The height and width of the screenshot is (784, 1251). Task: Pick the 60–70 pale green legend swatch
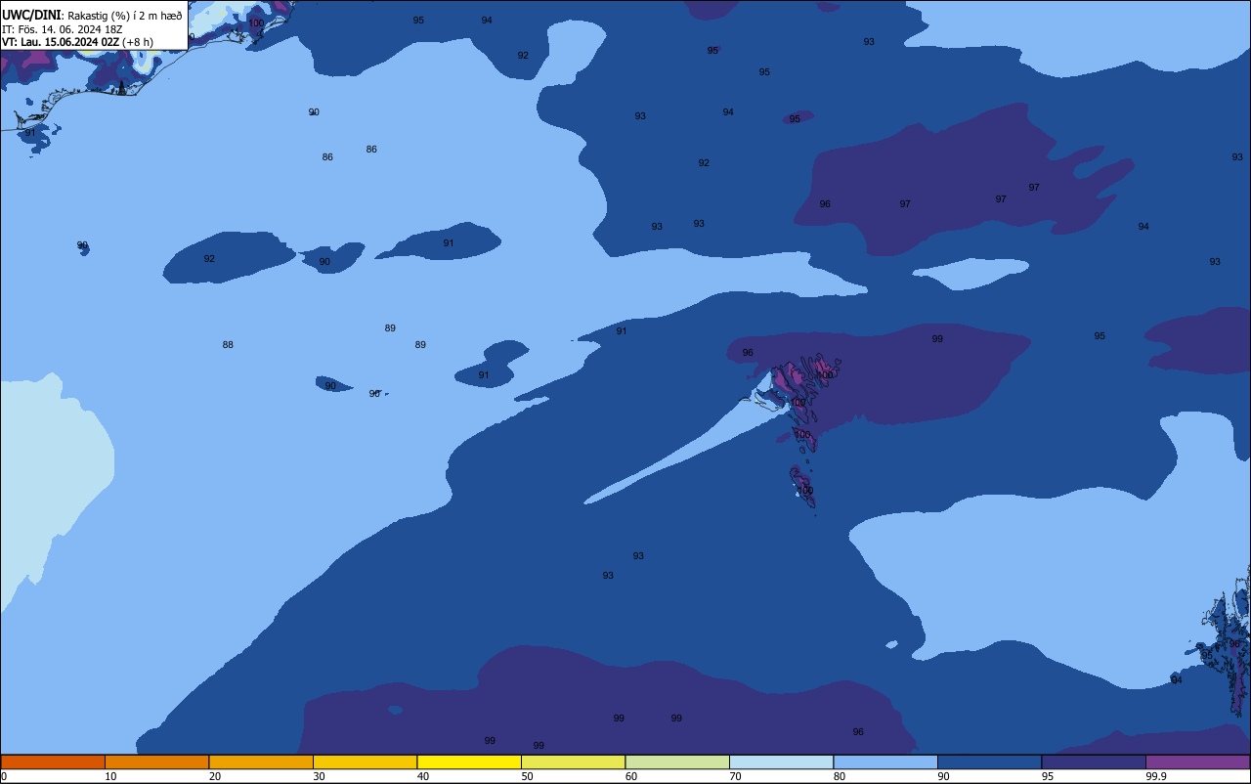click(677, 762)
